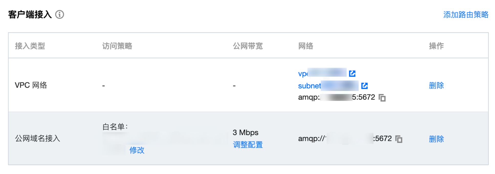Viewport: 495px width, 174px height.
Task: Click 调整配置 under 3 Mbps
Action: tap(248, 145)
